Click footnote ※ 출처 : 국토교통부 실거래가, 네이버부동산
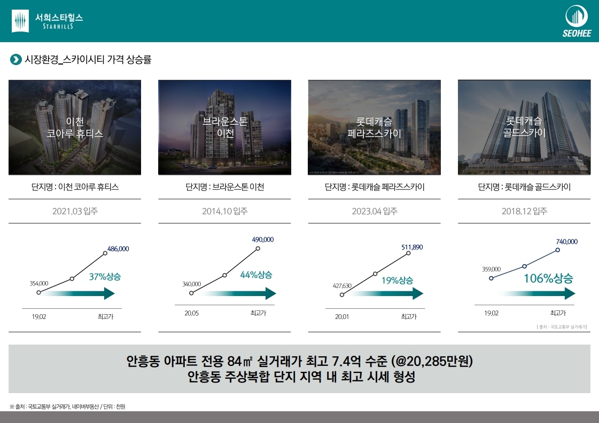 [67, 406]
